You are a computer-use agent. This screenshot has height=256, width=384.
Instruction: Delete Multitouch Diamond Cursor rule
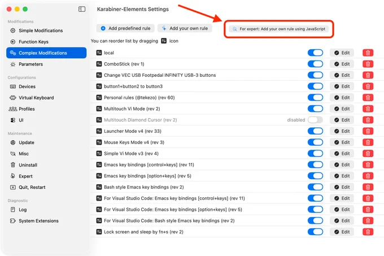pos(368,120)
